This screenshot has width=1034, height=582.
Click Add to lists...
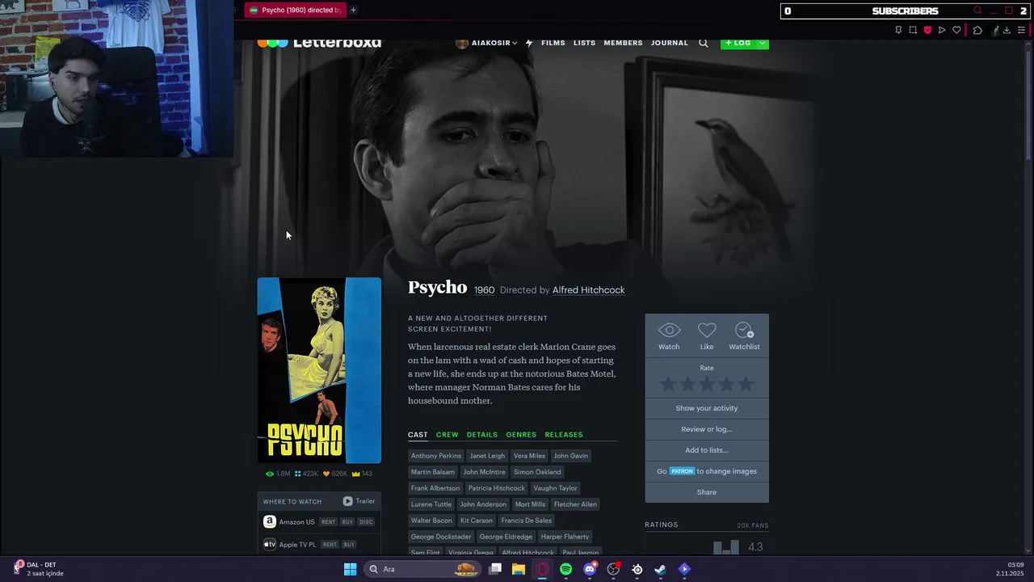(x=707, y=450)
